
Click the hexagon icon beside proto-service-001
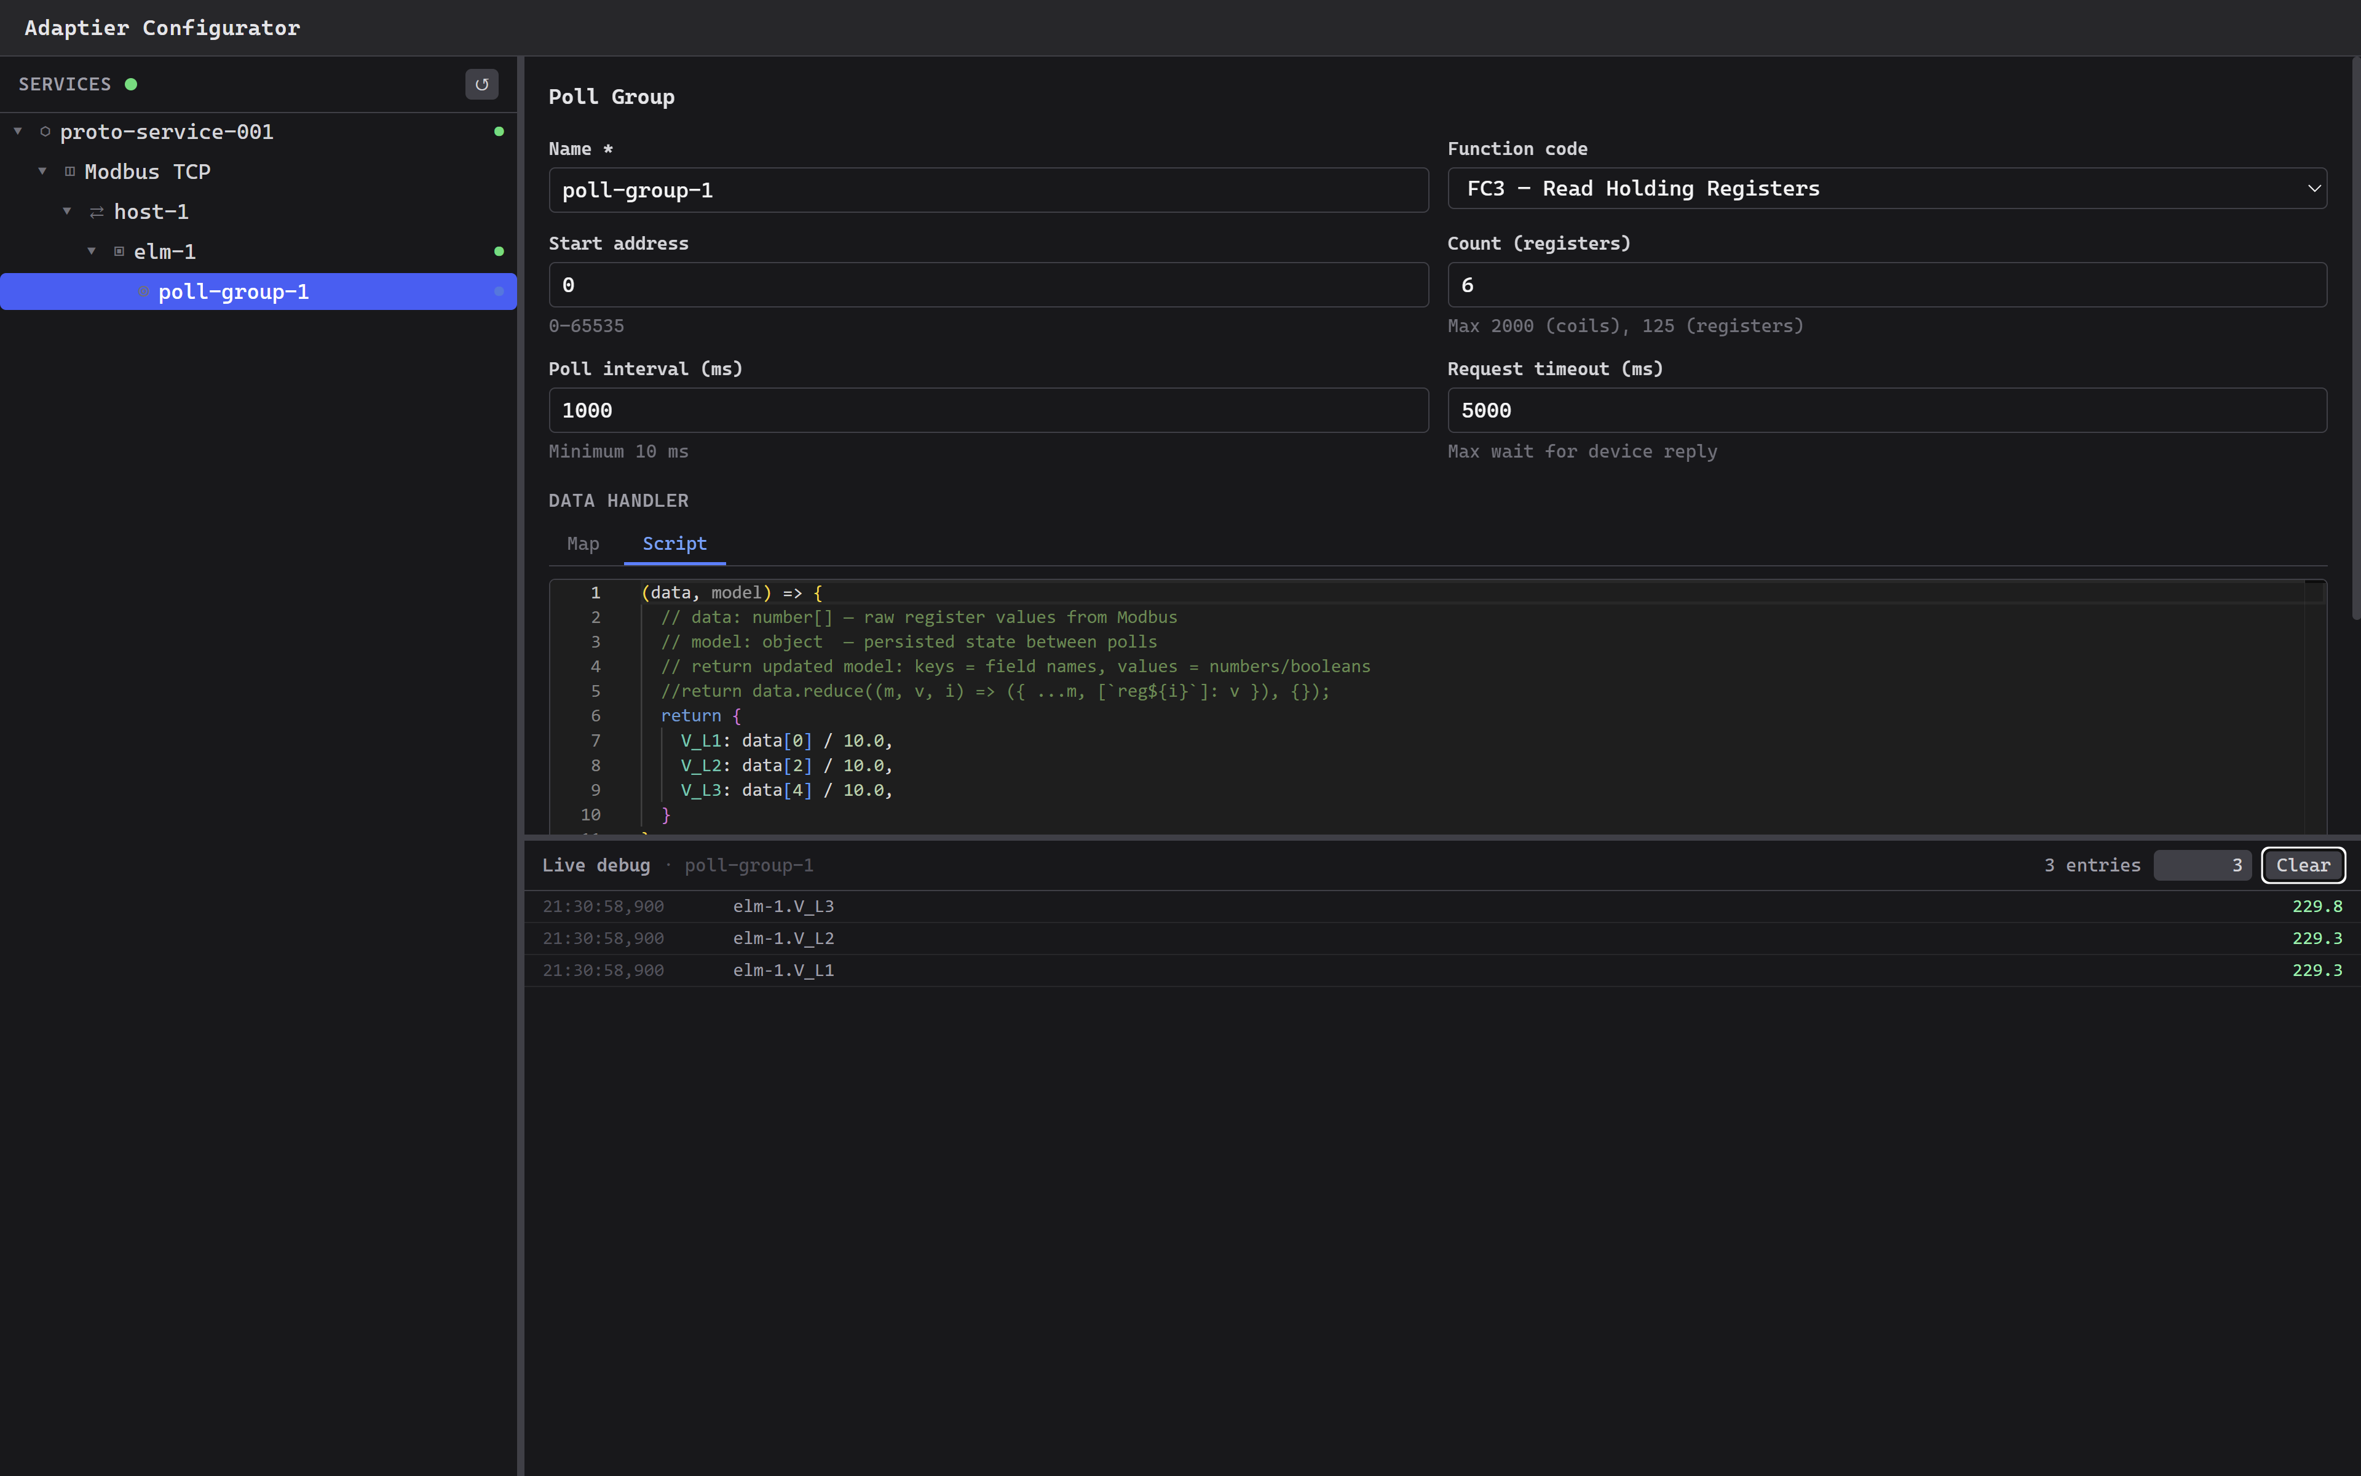tap(45, 131)
